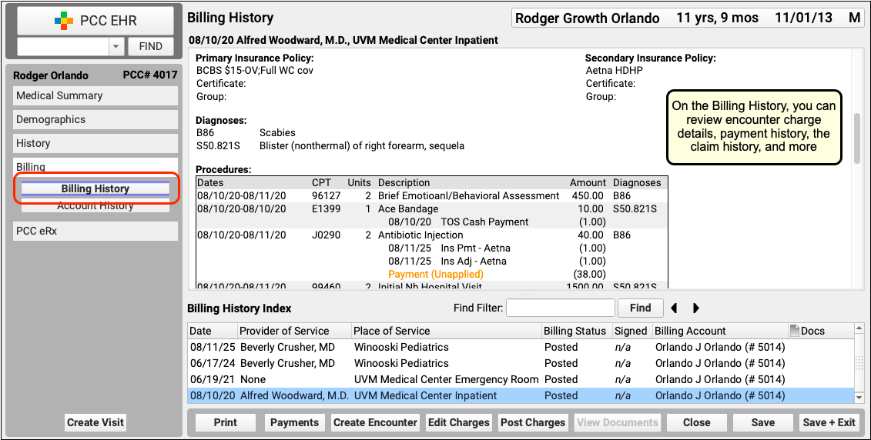Image resolution: width=871 pixels, height=440 pixels.
Task: Click the Docs column document icon
Action: [x=794, y=331]
